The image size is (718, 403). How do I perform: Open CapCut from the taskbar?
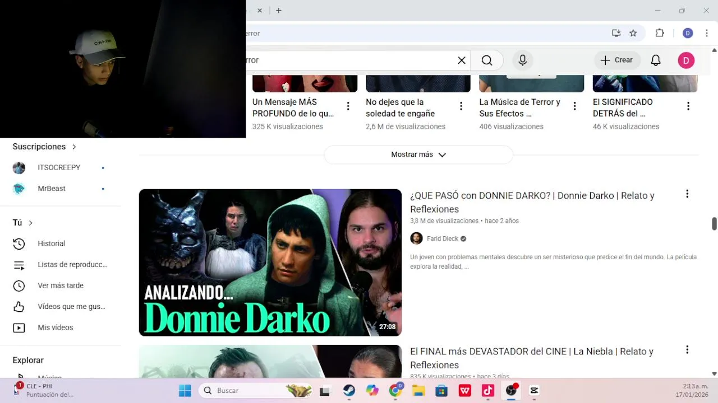(x=534, y=391)
